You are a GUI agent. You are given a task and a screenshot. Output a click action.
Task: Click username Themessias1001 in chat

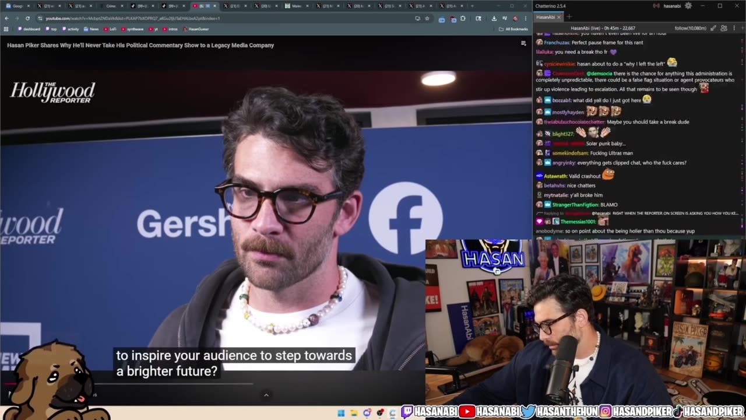point(578,222)
